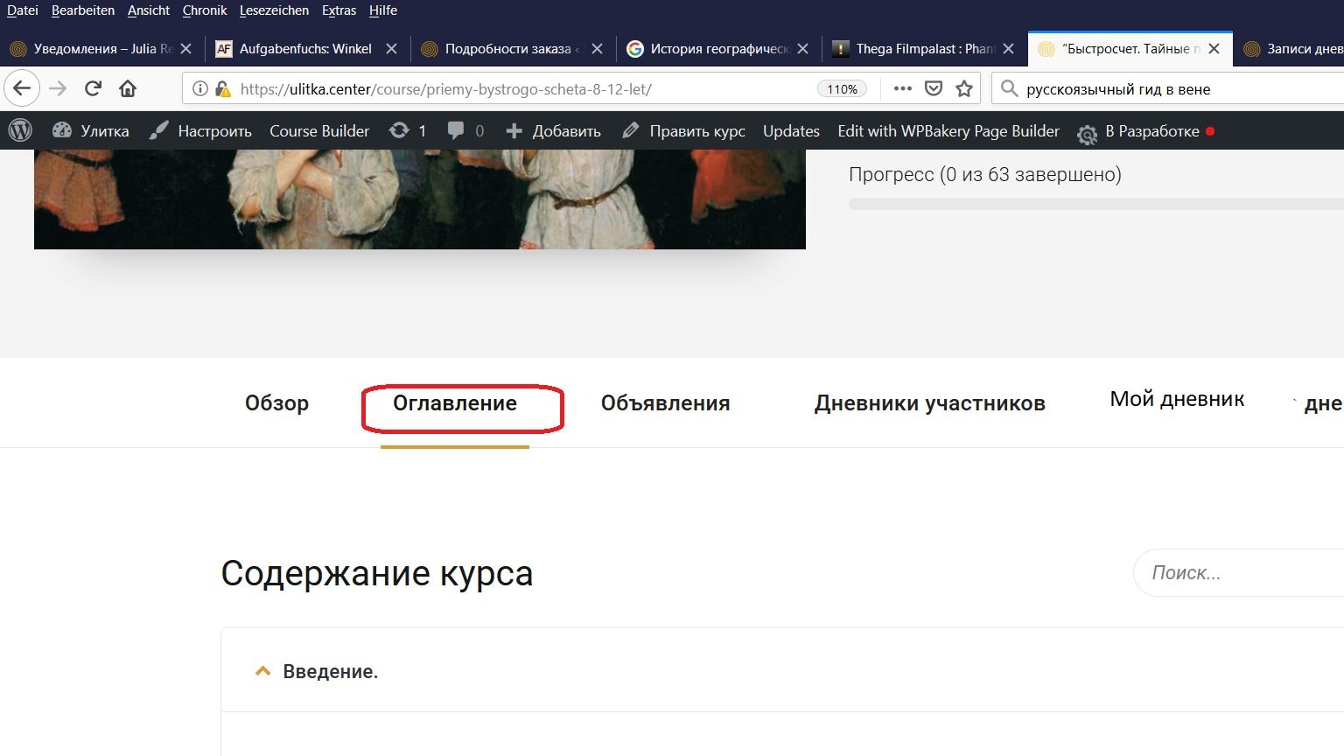Click the browser back arrow button
The image size is (1344, 756).
[x=22, y=88]
